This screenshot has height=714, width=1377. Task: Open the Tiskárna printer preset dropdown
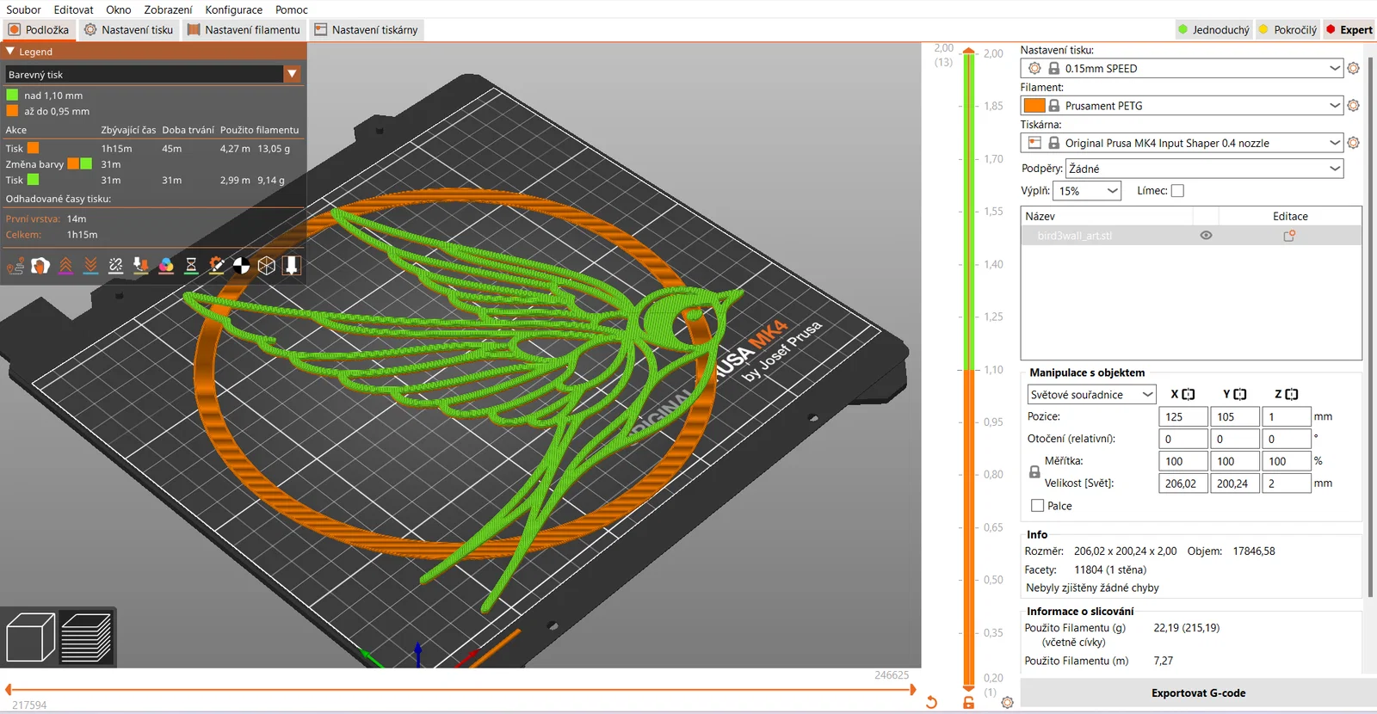(x=1182, y=143)
